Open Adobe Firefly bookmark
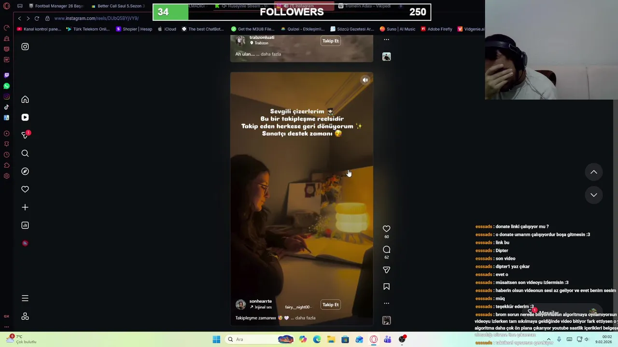The image size is (618, 347). 436,29
